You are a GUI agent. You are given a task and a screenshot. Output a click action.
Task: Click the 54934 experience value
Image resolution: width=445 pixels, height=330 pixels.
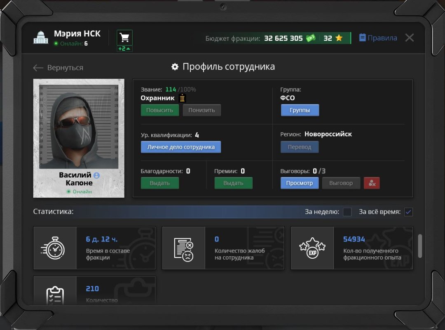point(354,239)
